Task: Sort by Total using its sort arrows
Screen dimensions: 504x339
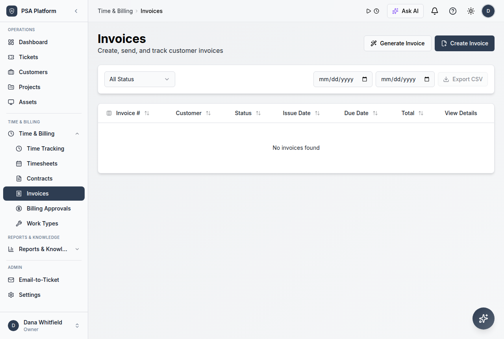Action: 421,113
